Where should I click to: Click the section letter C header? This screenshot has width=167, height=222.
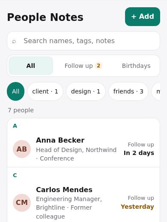15,175
